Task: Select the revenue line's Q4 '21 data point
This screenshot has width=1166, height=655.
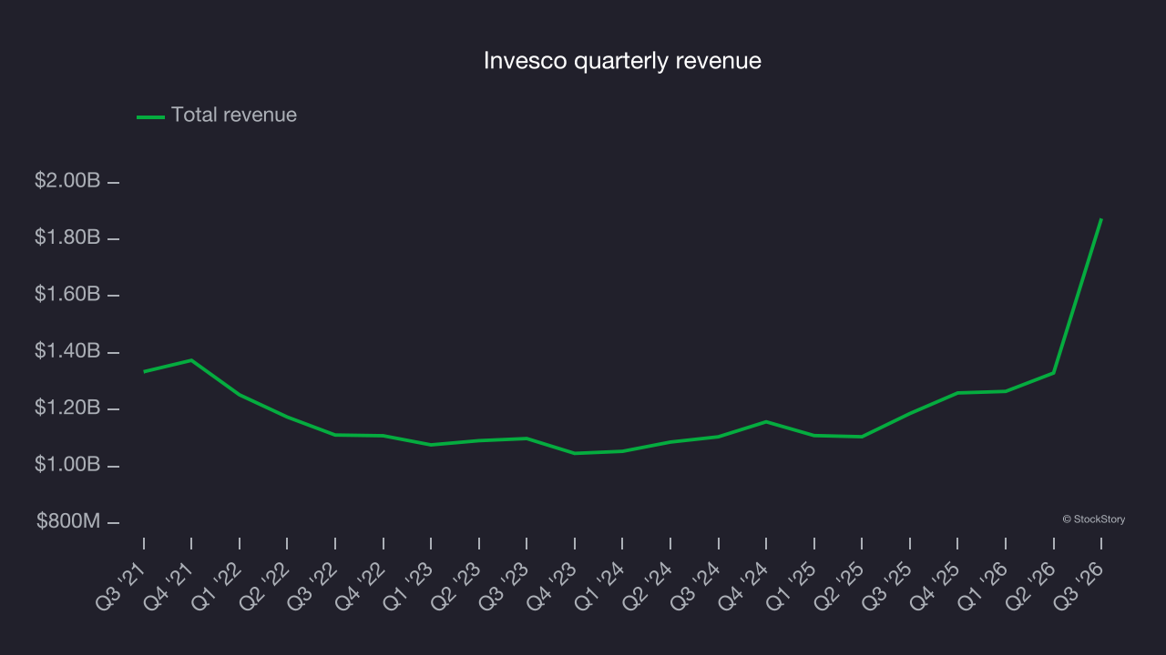Action: click(191, 360)
